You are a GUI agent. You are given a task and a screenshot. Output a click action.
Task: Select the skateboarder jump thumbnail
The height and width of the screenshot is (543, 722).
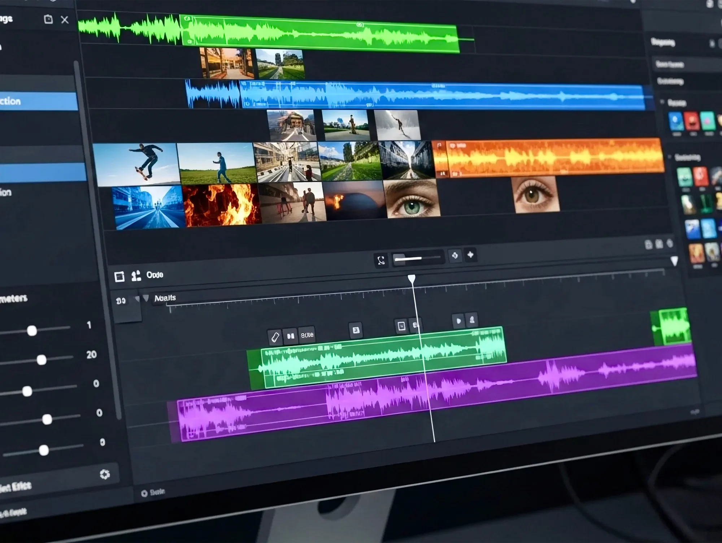point(136,164)
